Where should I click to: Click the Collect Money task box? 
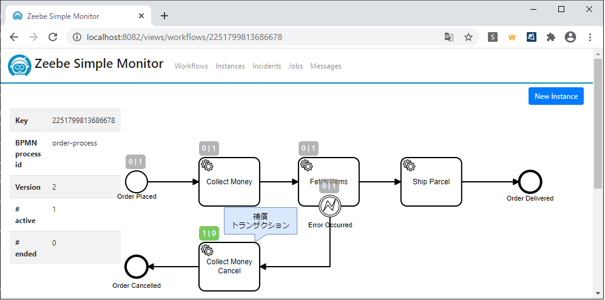tap(229, 182)
